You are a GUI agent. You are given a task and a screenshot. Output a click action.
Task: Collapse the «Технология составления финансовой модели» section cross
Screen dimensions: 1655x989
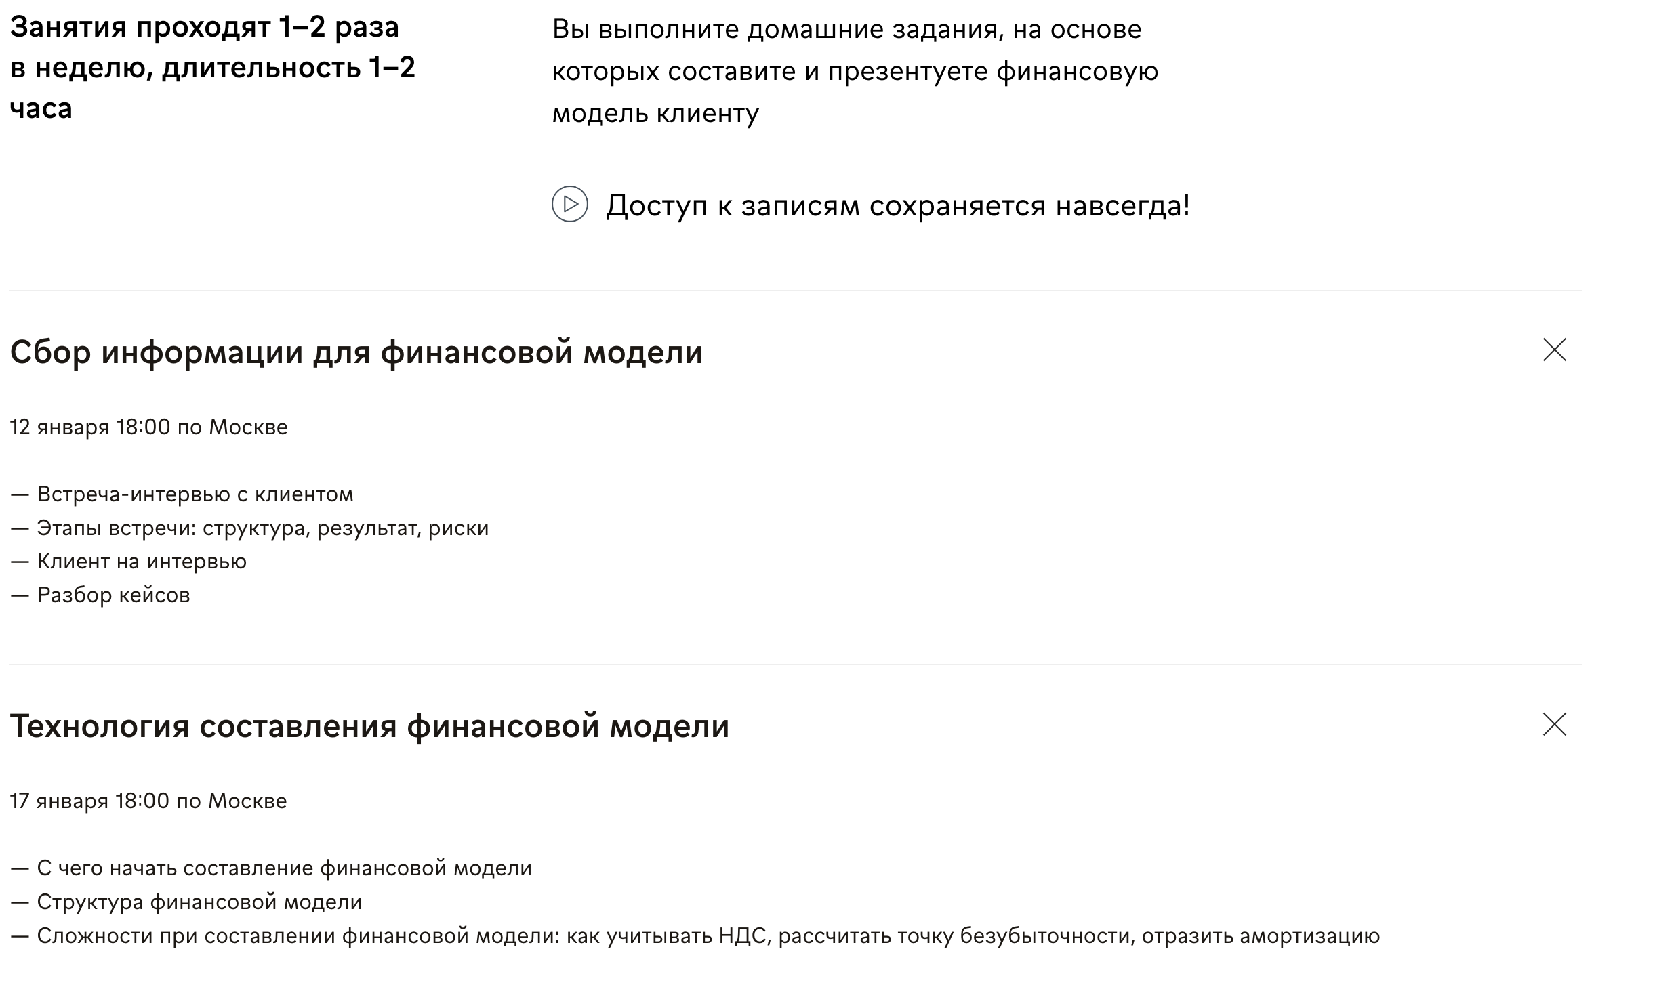pos(1554,724)
